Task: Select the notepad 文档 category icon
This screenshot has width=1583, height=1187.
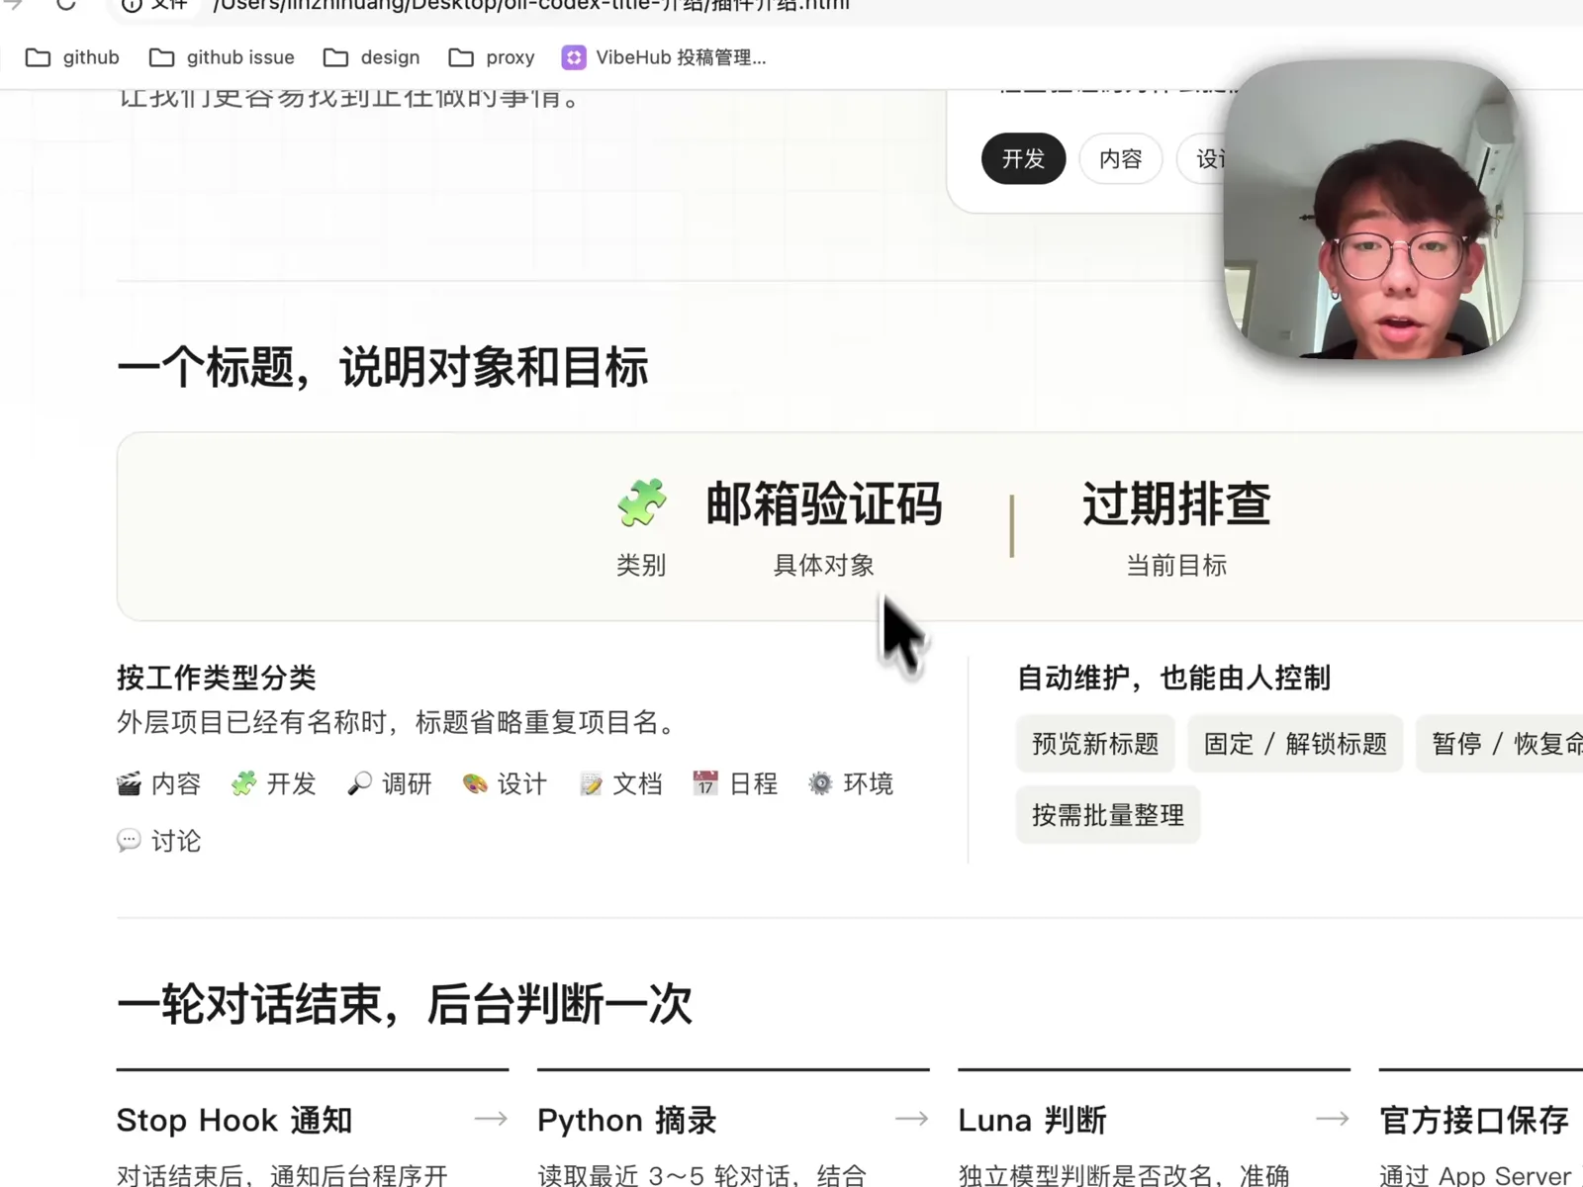Action: click(x=591, y=784)
